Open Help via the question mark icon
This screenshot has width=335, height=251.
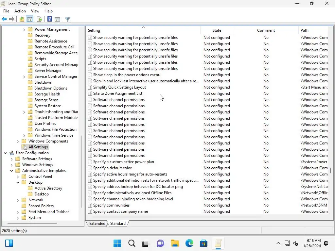click(x=50, y=19)
